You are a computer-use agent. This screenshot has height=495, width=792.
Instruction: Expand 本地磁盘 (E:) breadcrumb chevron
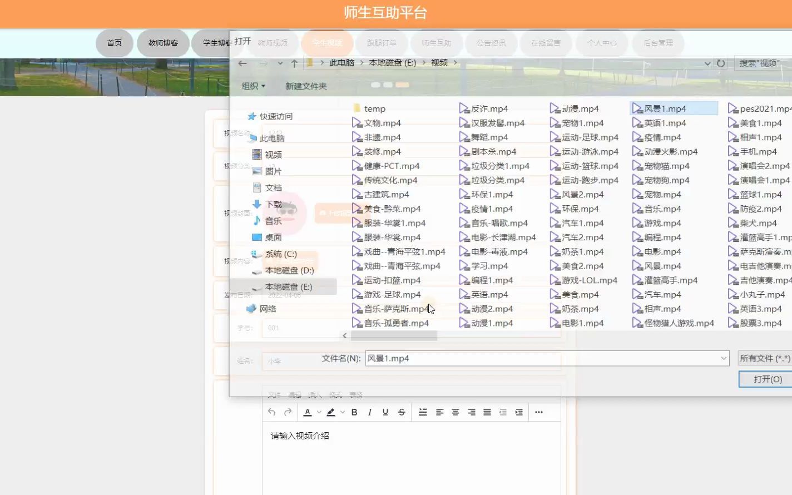click(423, 63)
